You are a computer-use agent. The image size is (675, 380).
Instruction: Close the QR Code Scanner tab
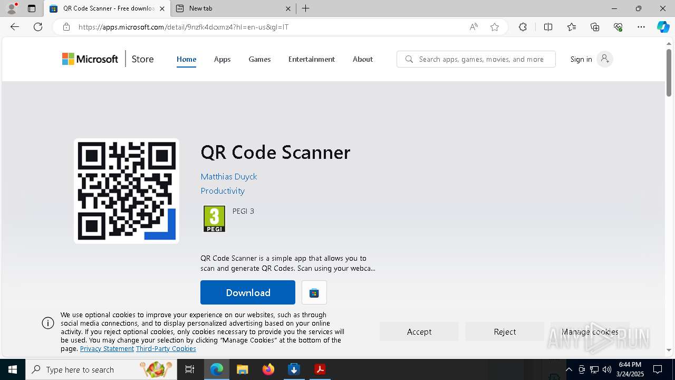(162, 8)
